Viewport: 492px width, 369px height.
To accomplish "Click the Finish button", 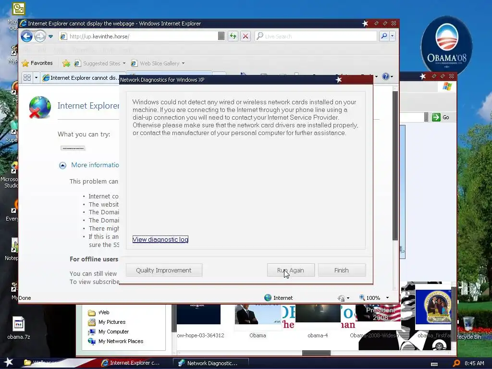I will click(342, 270).
